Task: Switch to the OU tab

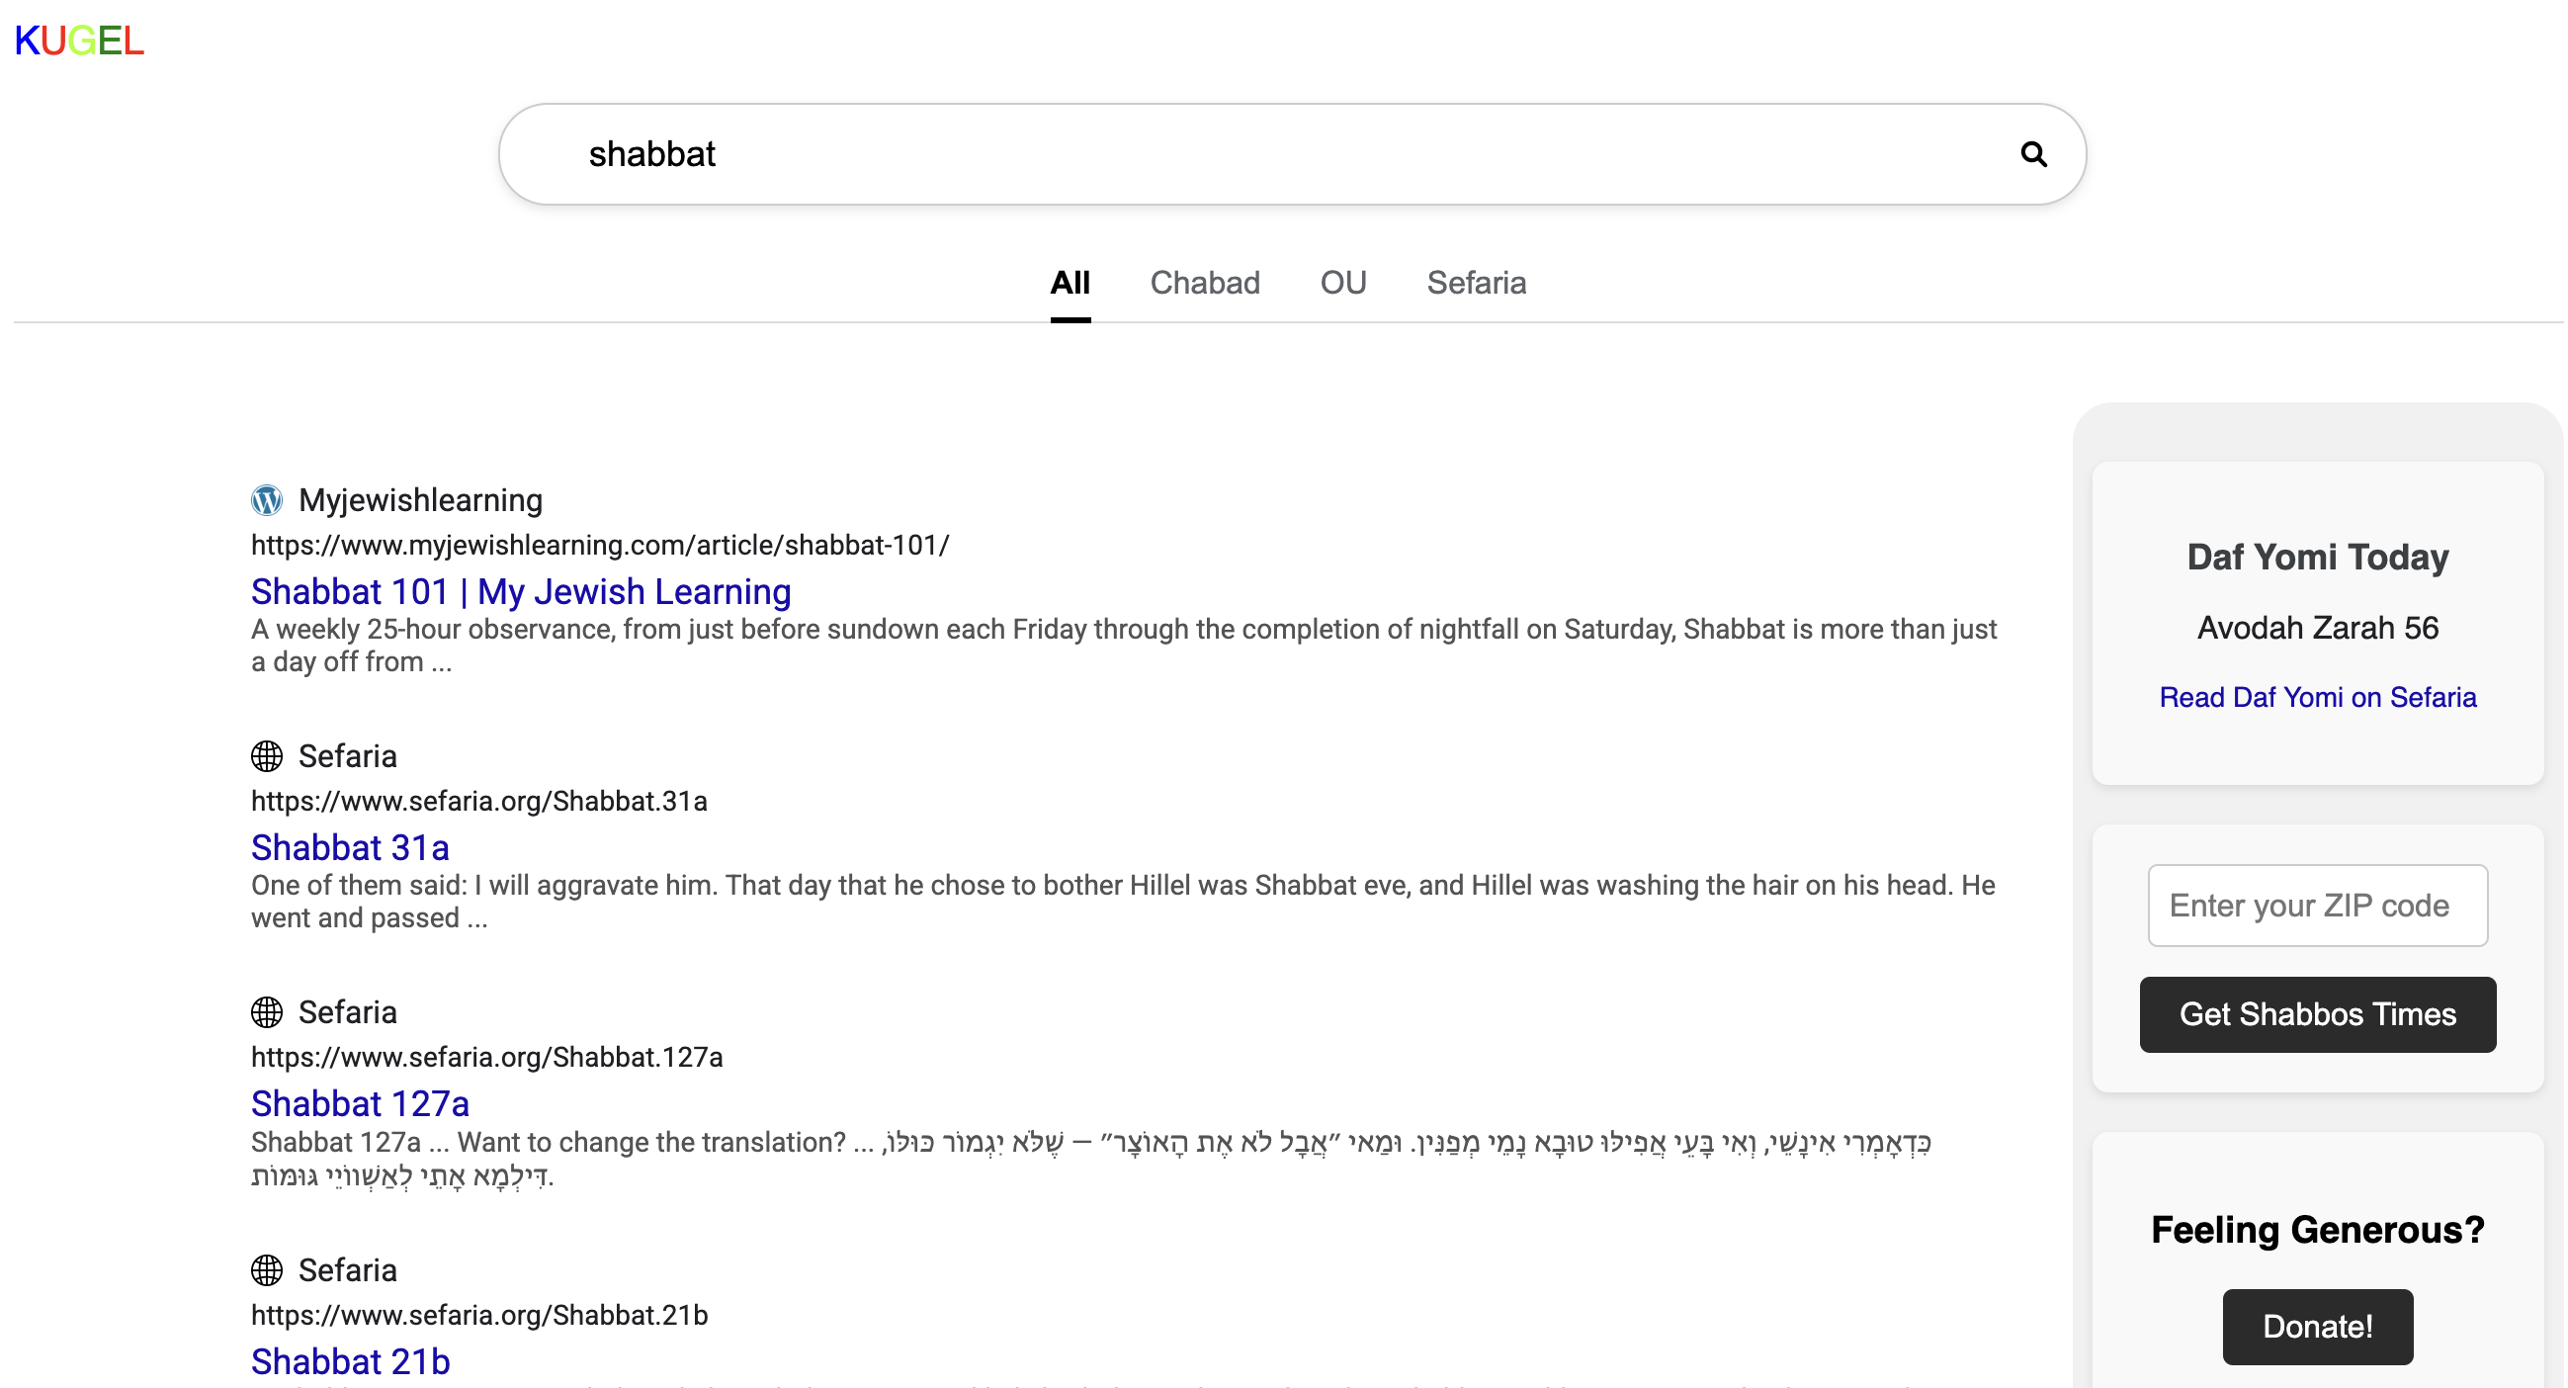Action: [1343, 283]
